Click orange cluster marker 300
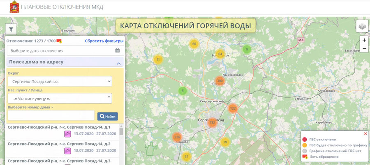This screenshot has height=165, width=370. [x=220, y=81]
